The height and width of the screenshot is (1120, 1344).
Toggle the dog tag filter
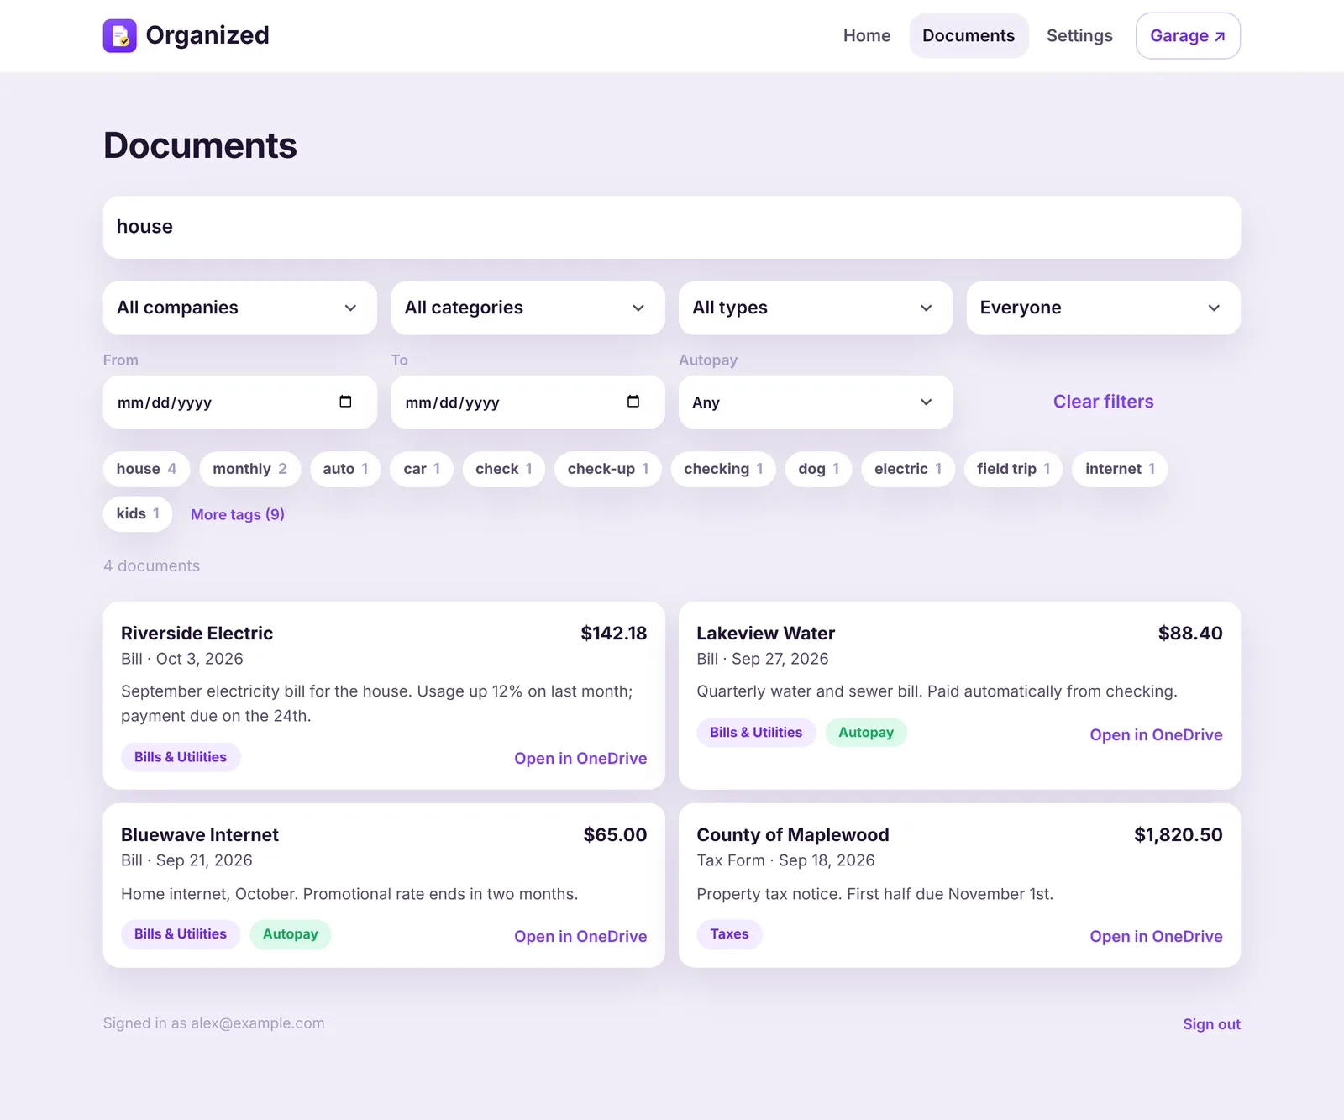coord(818,469)
